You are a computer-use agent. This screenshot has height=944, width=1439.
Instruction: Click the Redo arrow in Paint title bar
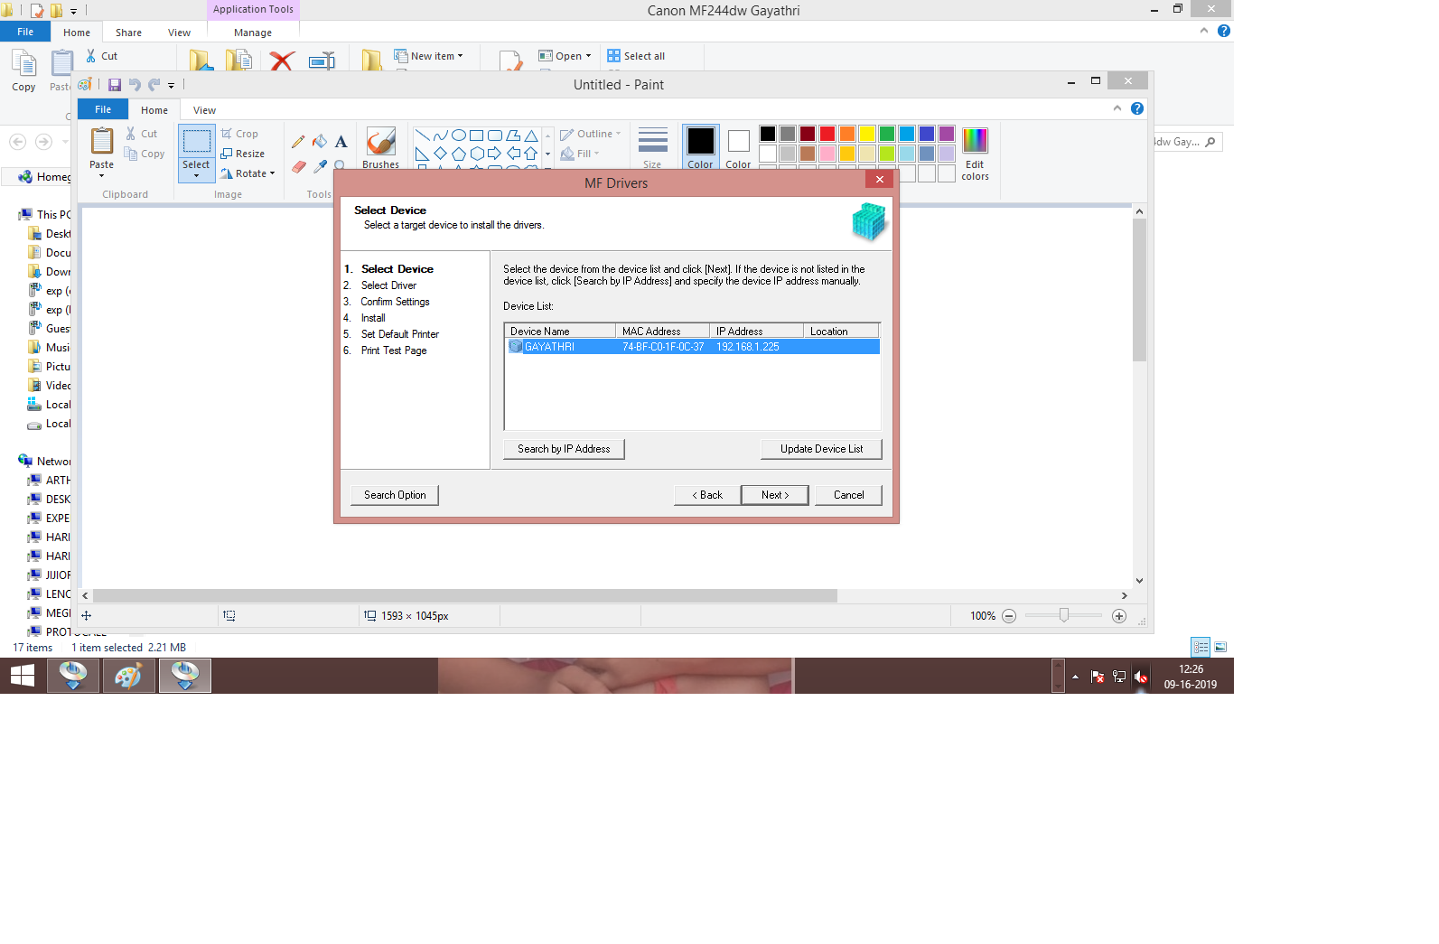[154, 85]
